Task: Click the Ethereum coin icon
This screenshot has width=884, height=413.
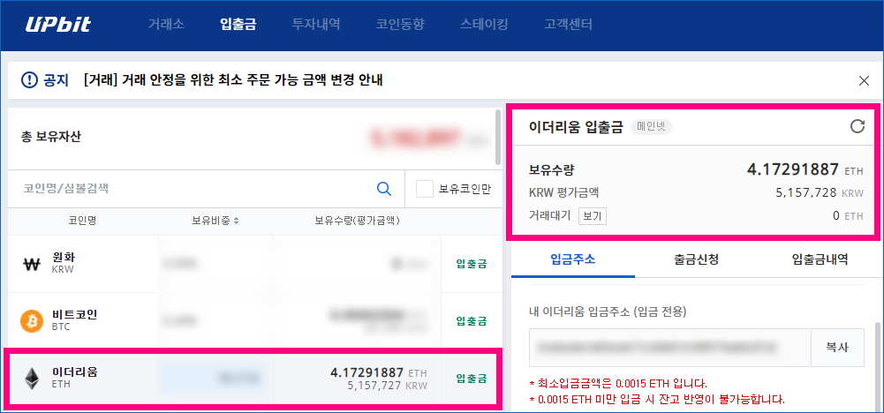Action: (32, 378)
